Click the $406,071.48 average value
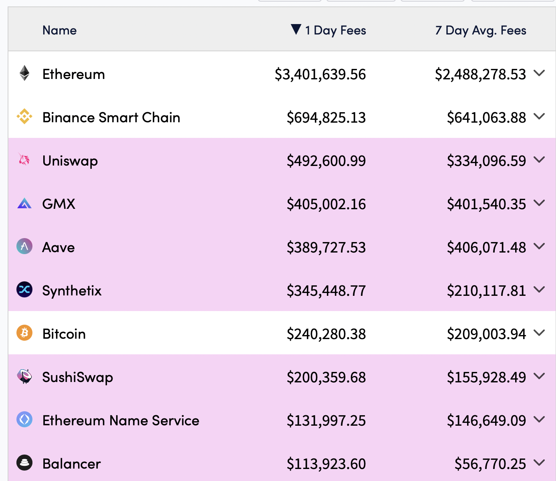 pos(487,248)
